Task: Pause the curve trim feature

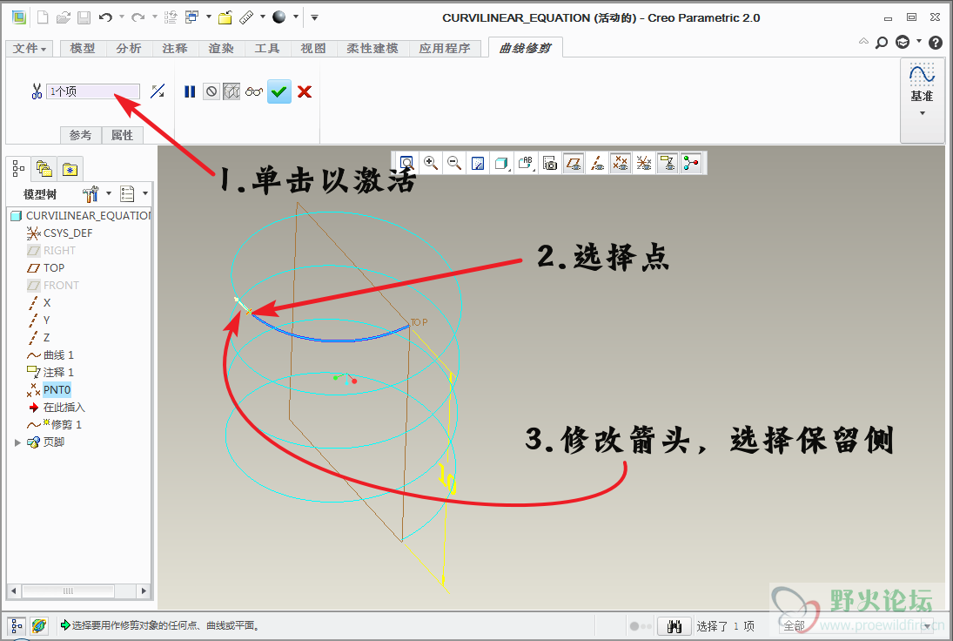Action: [190, 91]
